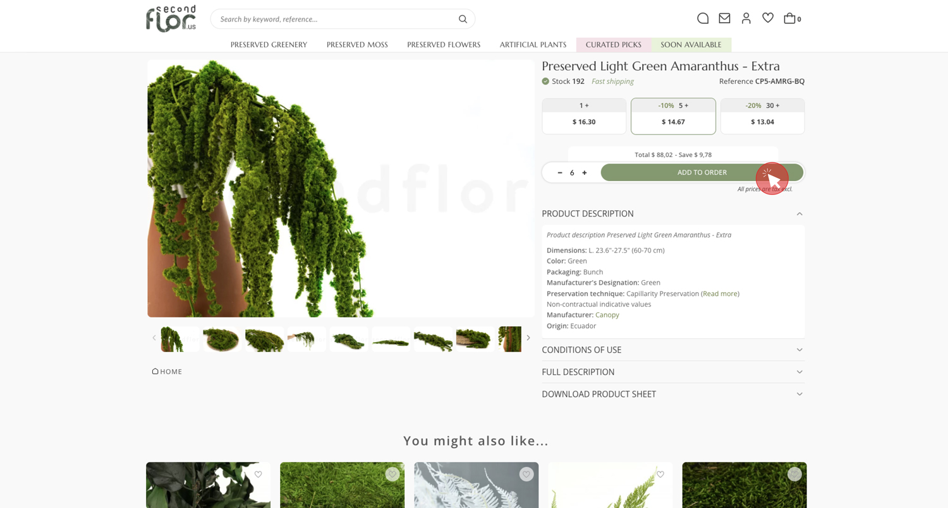Image resolution: width=948 pixels, height=508 pixels.
Task: Expand Download Product Sheet section
Action: (x=673, y=394)
